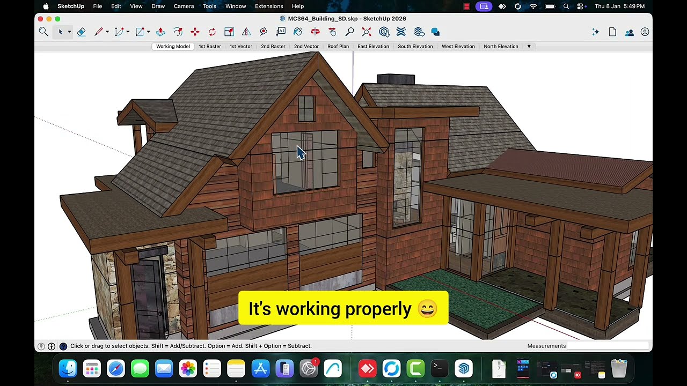Viewport: 687px width, 386px height.
Task: Click the Measurements input box
Action: (x=608, y=346)
